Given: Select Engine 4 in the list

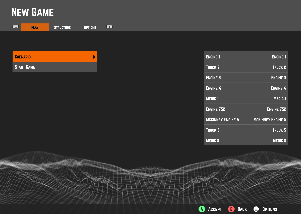Looking at the screenshot, I should pyautogui.click(x=246, y=88).
